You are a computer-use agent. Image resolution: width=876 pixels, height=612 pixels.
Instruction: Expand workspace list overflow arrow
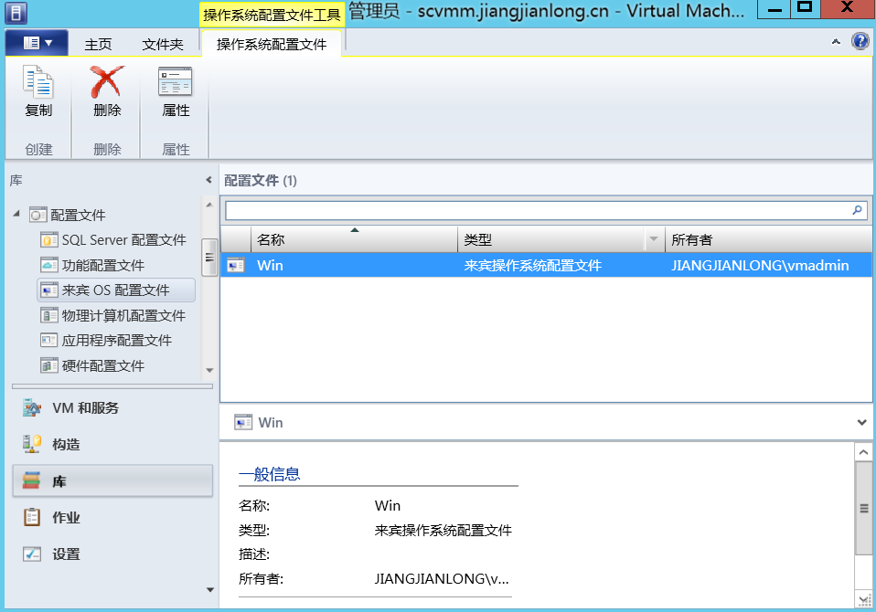[210, 590]
